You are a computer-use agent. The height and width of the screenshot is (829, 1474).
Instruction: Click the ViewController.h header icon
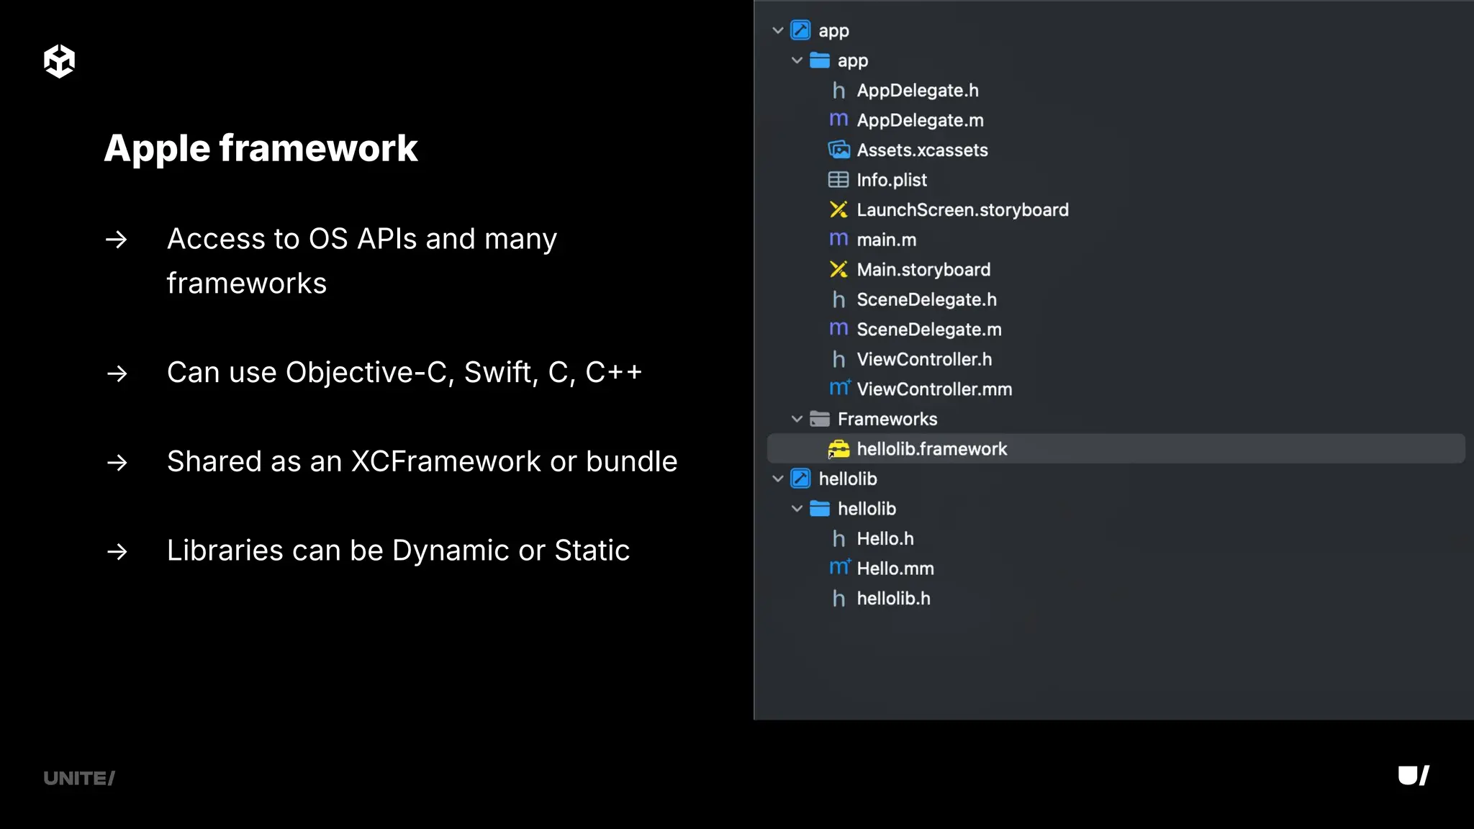[x=838, y=358]
